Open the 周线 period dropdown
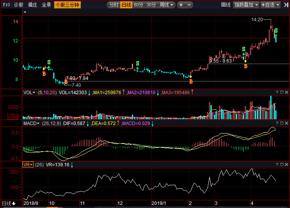The width and height of the screenshot is (290, 208). coord(167,5)
